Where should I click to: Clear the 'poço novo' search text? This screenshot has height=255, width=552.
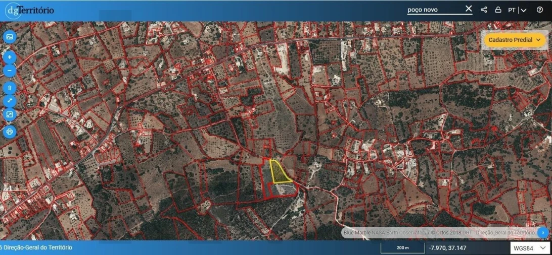click(468, 9)
